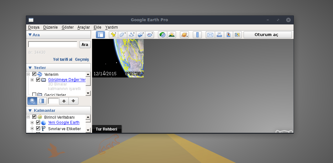Click the Oturum aç button
333x163 pixels.
[267, 35]
